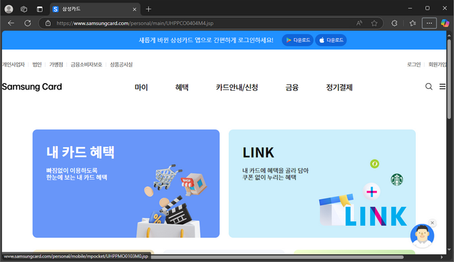Click the scrollbar down arrow
This screenshot has width=454, height=262.
(449, 250)
